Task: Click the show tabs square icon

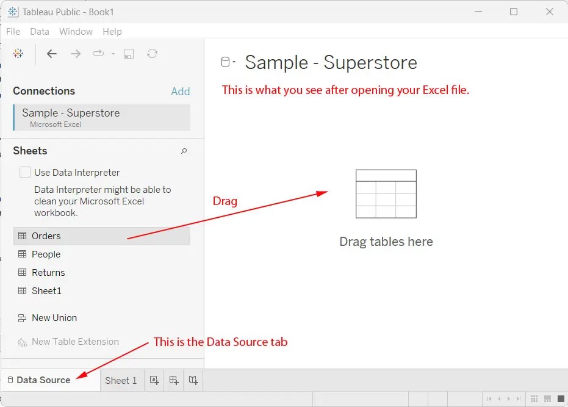Action: (561, 398)
